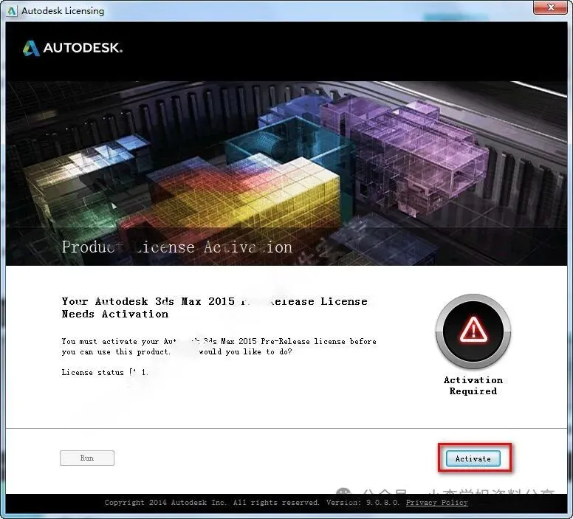The image size is (573, 519).
Task: Click the 'Version: 9.0.8.0' text
Action: coord(363,503)
